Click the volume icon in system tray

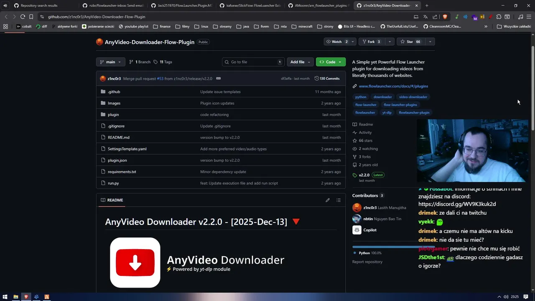click(x=506, y=297)
